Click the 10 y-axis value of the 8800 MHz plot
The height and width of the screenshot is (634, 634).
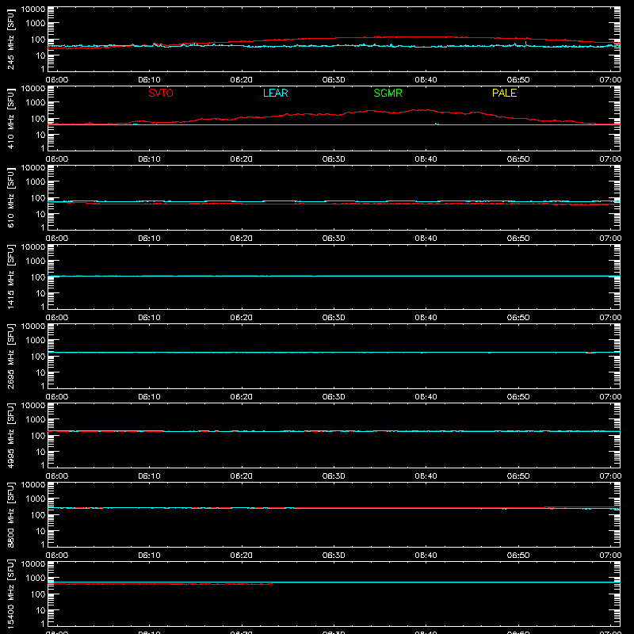(41, 531)
